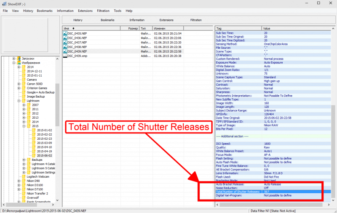Click the DSC_0438.NEF file icon
The height and width of the screenshot is (213, 337).
pos(65,47)
